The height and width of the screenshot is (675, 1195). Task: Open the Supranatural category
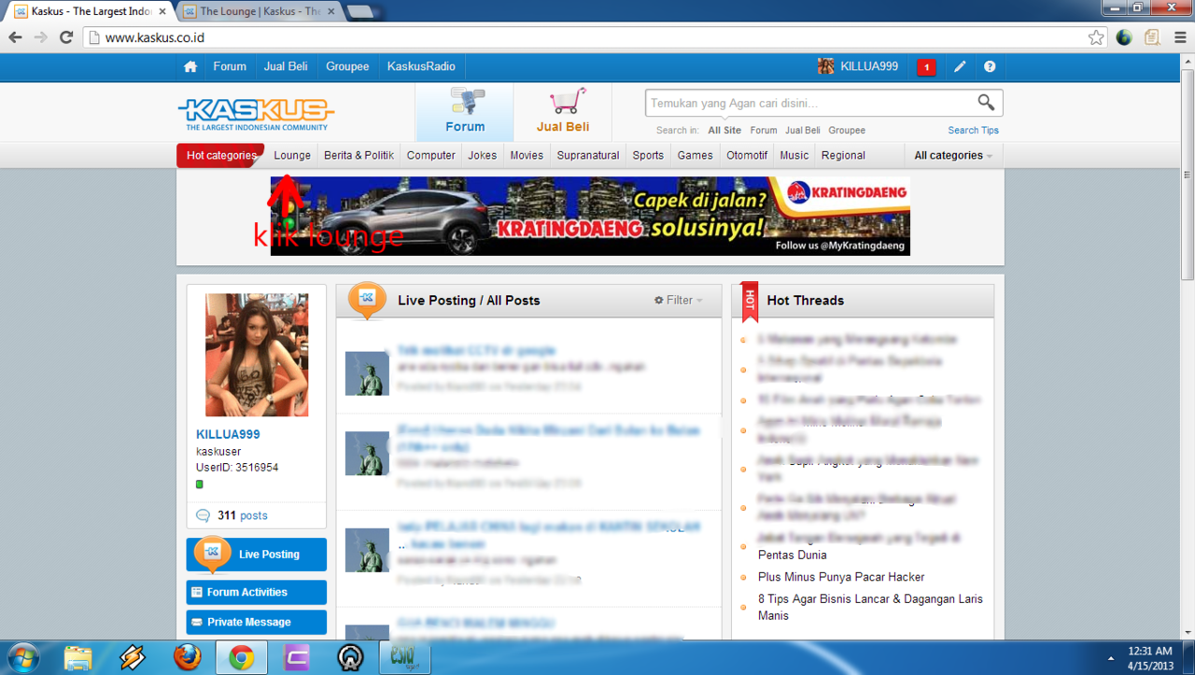[x=588, y=155]
